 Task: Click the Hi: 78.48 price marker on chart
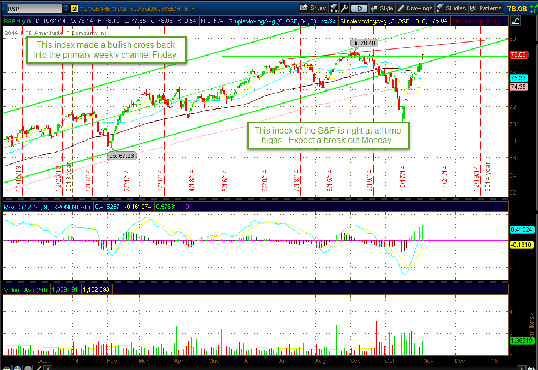coord(364,43)
